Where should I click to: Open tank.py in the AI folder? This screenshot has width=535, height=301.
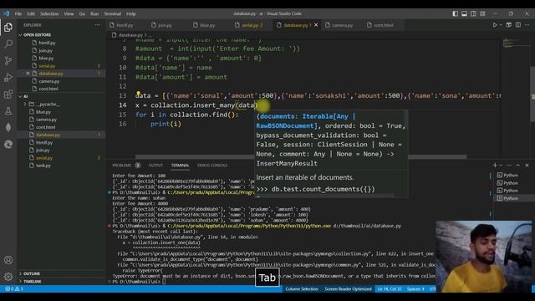[43, 166]
